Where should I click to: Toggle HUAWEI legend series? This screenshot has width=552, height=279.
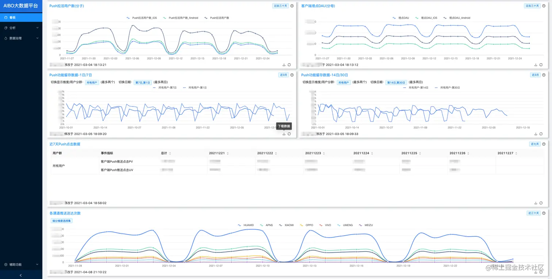(x=246, y=225)
